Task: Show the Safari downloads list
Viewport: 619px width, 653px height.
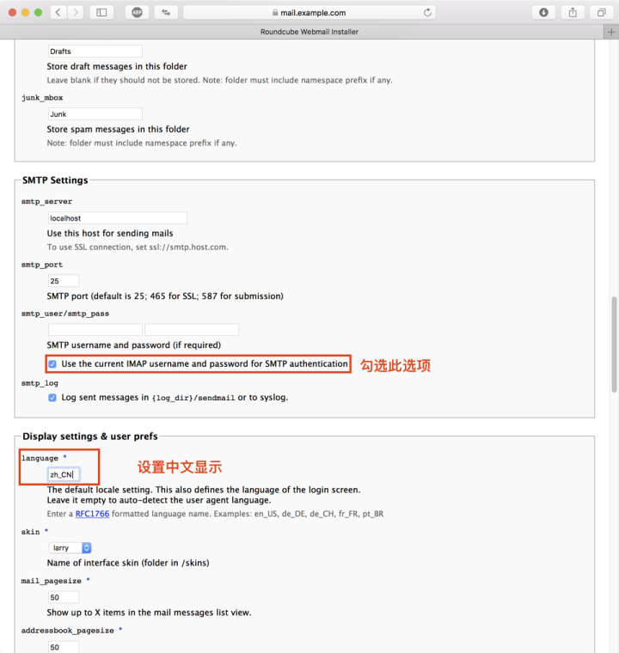Action: pyautogui.click(x=543, y=13)
